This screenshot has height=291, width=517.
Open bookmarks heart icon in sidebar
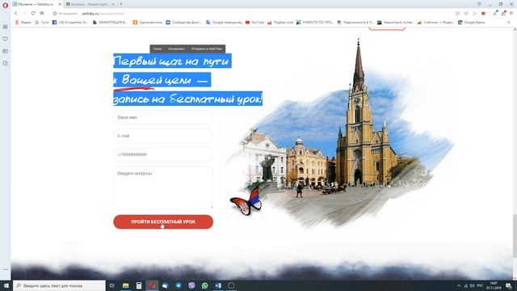tap(6, 39)
